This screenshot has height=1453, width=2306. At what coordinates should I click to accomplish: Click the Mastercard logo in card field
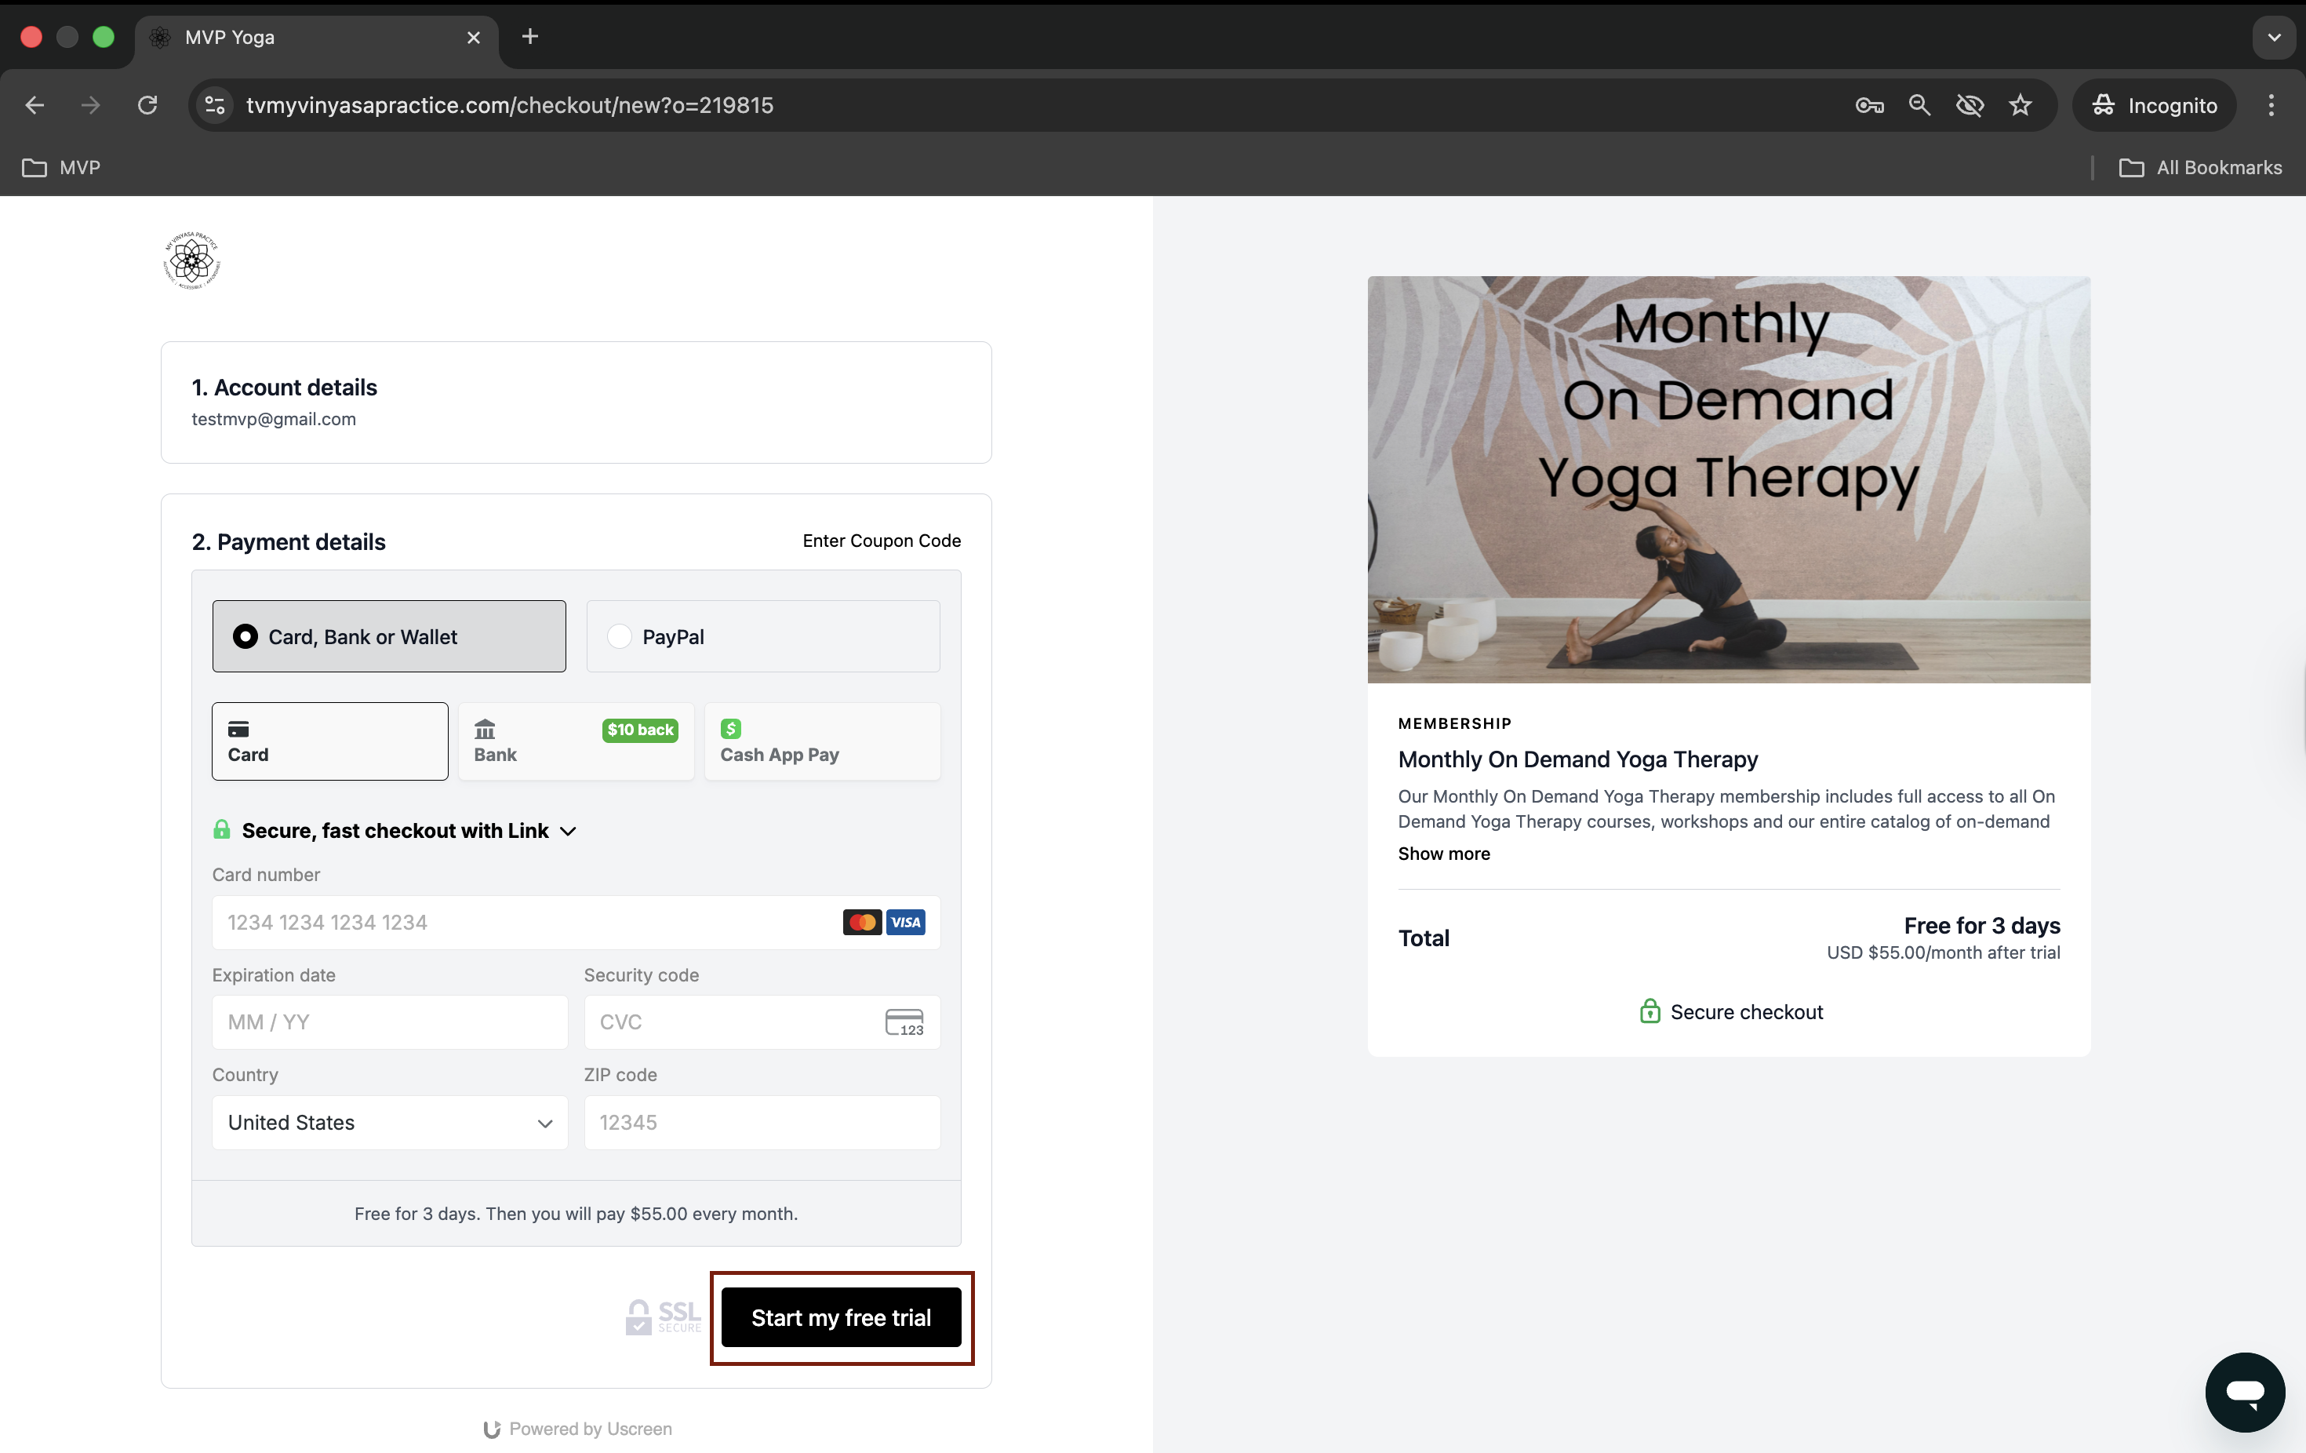point(862,923)
